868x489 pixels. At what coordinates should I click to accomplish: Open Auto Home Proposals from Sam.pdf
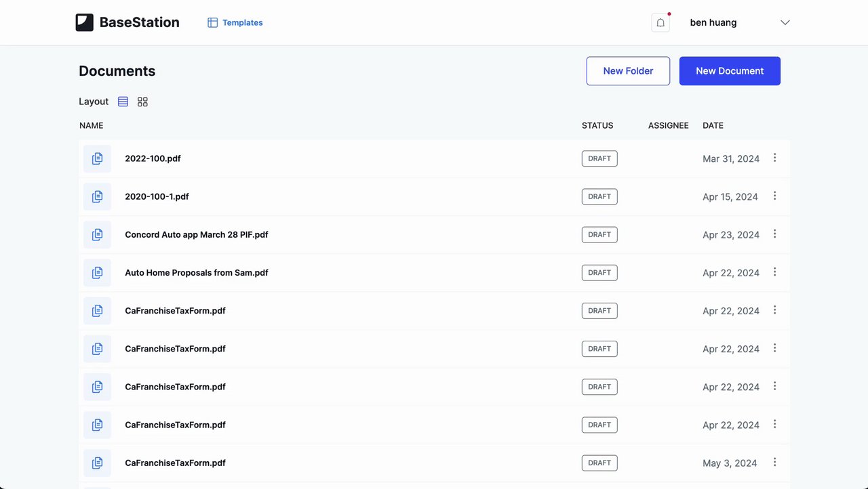[197, 273]
